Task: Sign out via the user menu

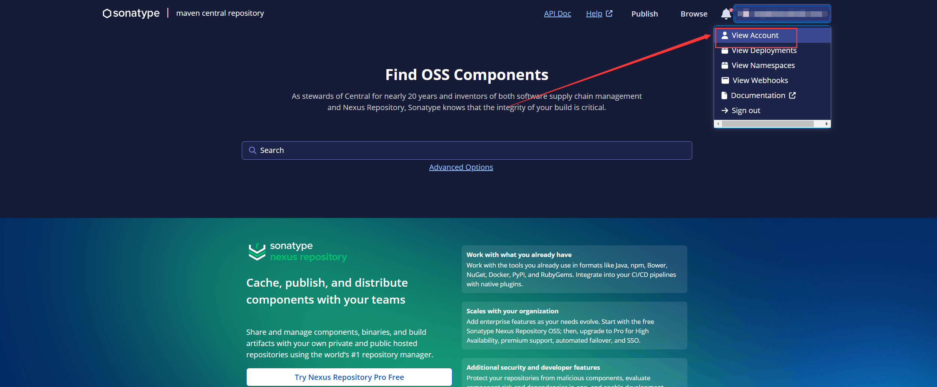Action: [x=772, y=110]
